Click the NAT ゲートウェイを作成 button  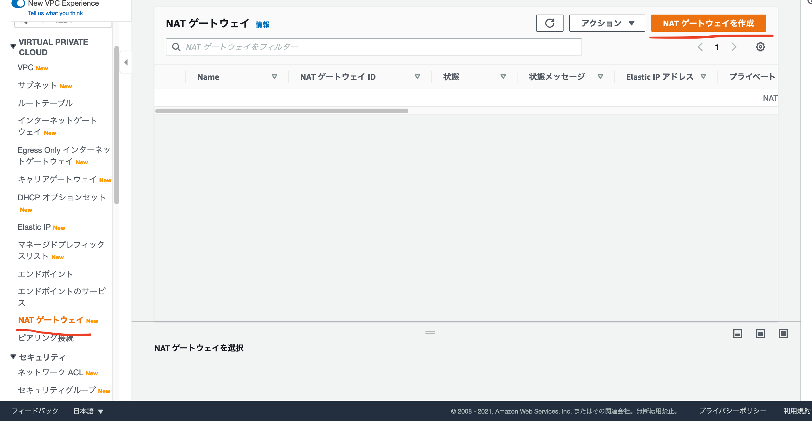pyautogui.click(x=708, y=23)
